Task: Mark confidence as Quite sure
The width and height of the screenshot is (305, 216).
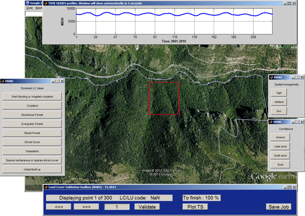Action: (280, 156)
